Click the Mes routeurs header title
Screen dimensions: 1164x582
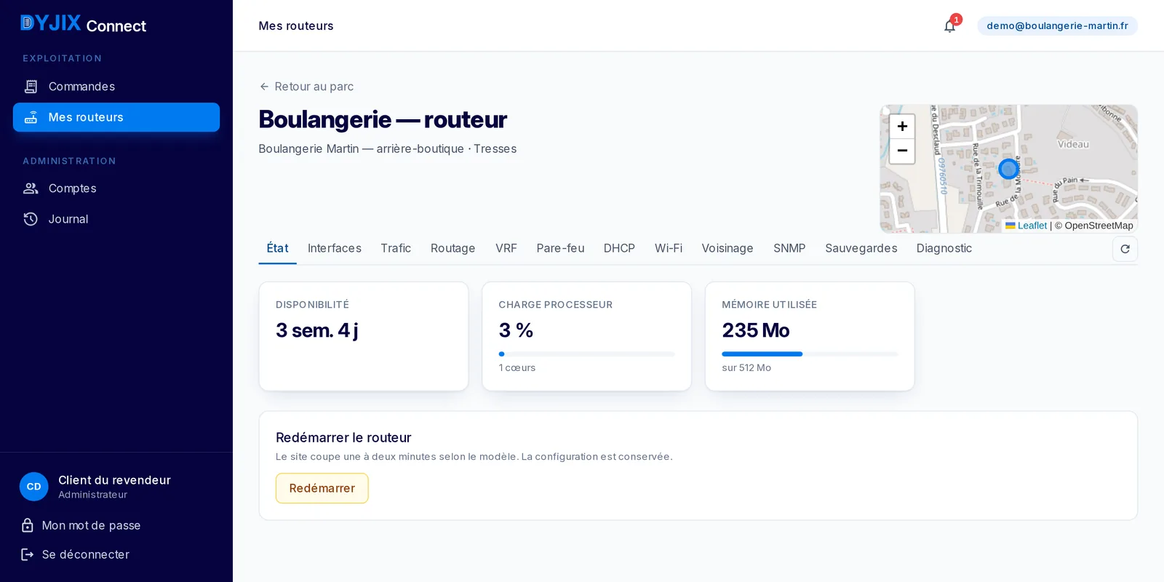pyautogui.click(x=296, y=25)
